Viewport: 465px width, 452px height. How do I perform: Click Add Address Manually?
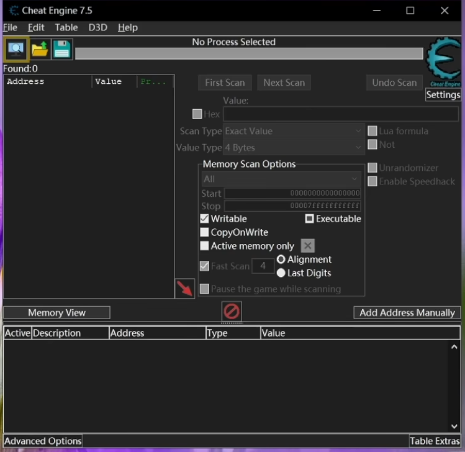click(x=407, y=312)
